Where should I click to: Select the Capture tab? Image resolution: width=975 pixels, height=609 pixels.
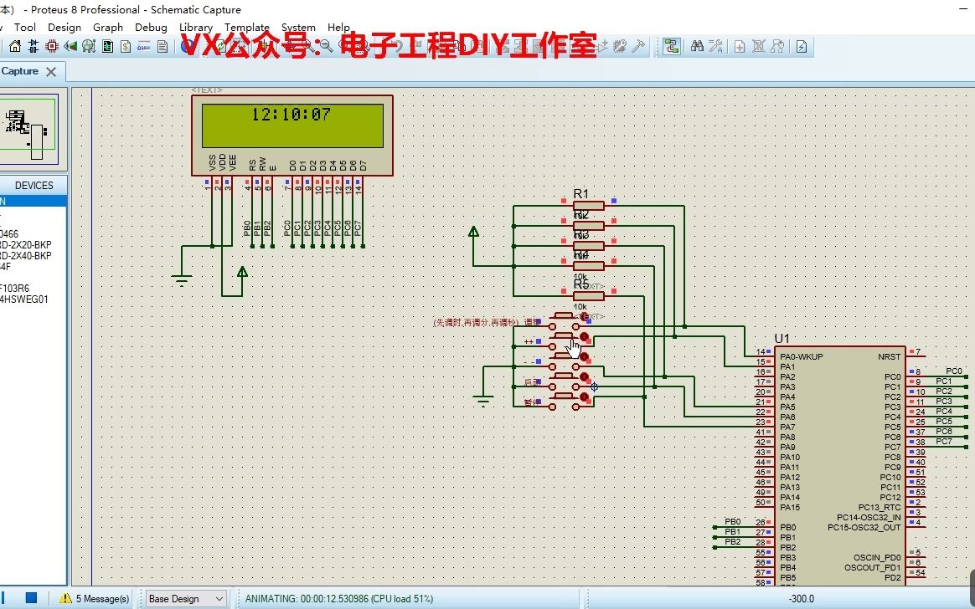pyautogui.click(x=18, y=72)
